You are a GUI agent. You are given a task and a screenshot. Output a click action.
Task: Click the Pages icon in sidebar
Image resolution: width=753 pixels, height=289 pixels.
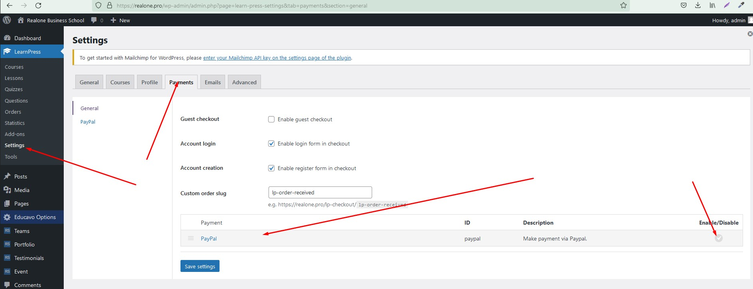pos(7,204)
